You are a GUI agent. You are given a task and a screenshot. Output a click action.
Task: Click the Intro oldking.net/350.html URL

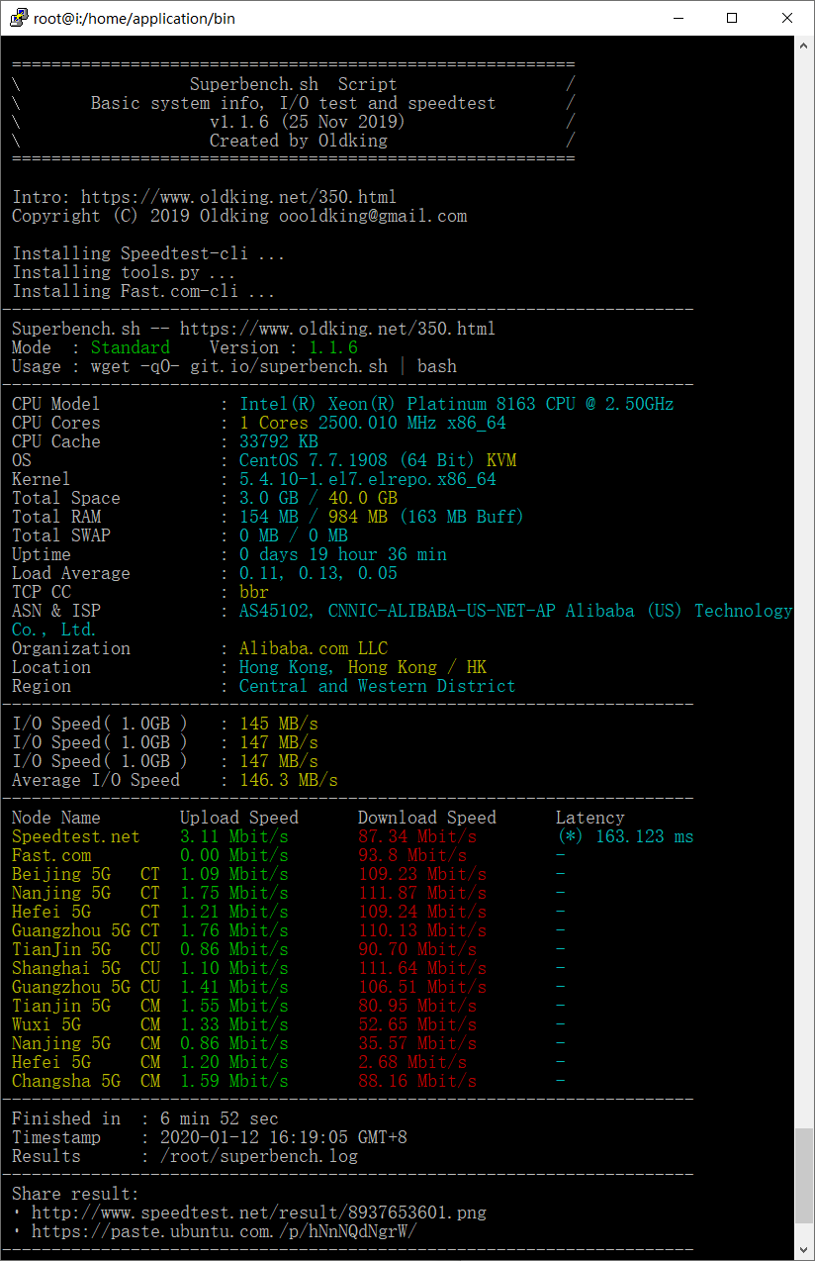coord(238,197)
